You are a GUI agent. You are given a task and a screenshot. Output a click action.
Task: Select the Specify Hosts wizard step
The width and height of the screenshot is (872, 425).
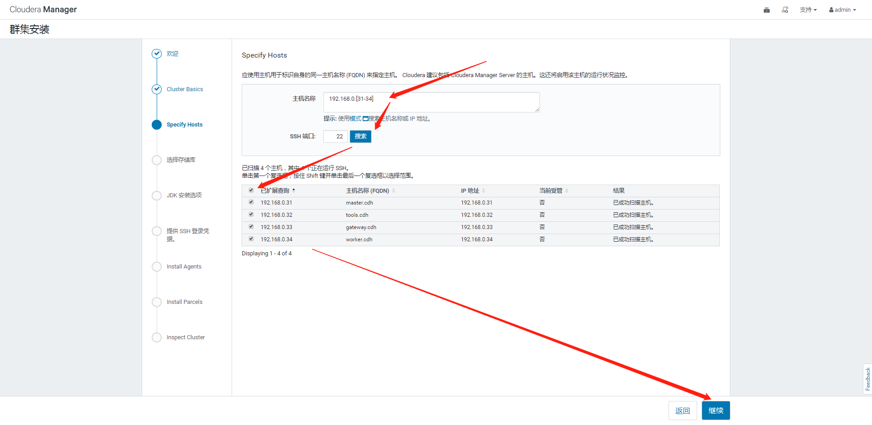[x=184, y=125]
